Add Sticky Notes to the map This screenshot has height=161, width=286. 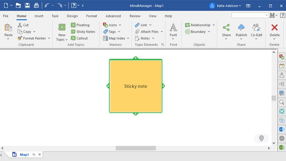(x=83, y=31)
